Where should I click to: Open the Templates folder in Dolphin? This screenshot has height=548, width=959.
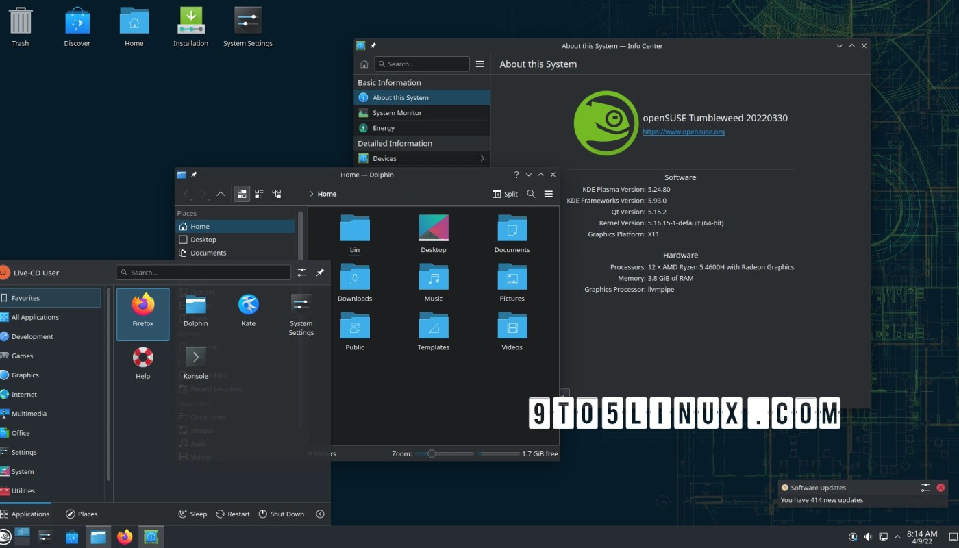tap(434, 332)
